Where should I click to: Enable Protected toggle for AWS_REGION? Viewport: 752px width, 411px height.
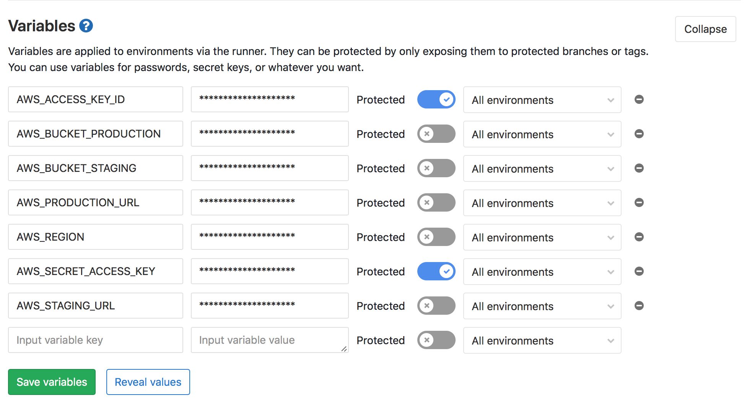(436, 237)
